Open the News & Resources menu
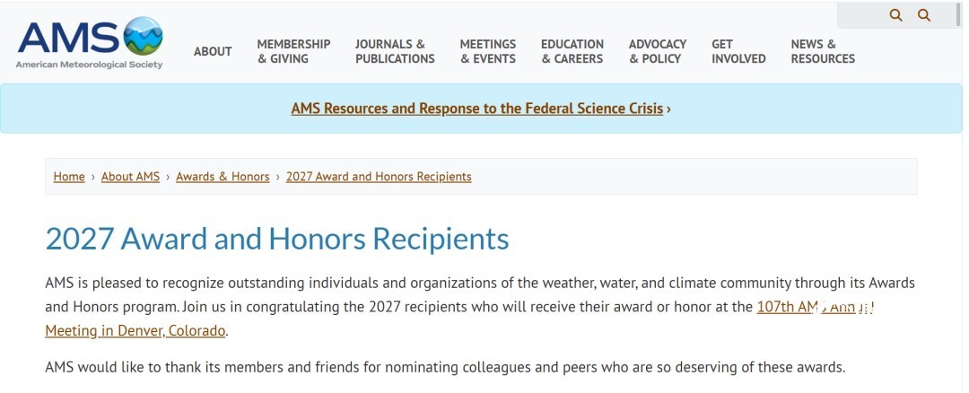 click(x=823, y=51)
